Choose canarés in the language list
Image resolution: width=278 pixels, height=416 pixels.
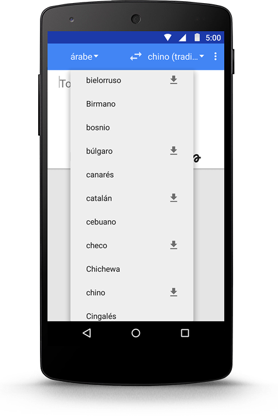pos(132,175)
